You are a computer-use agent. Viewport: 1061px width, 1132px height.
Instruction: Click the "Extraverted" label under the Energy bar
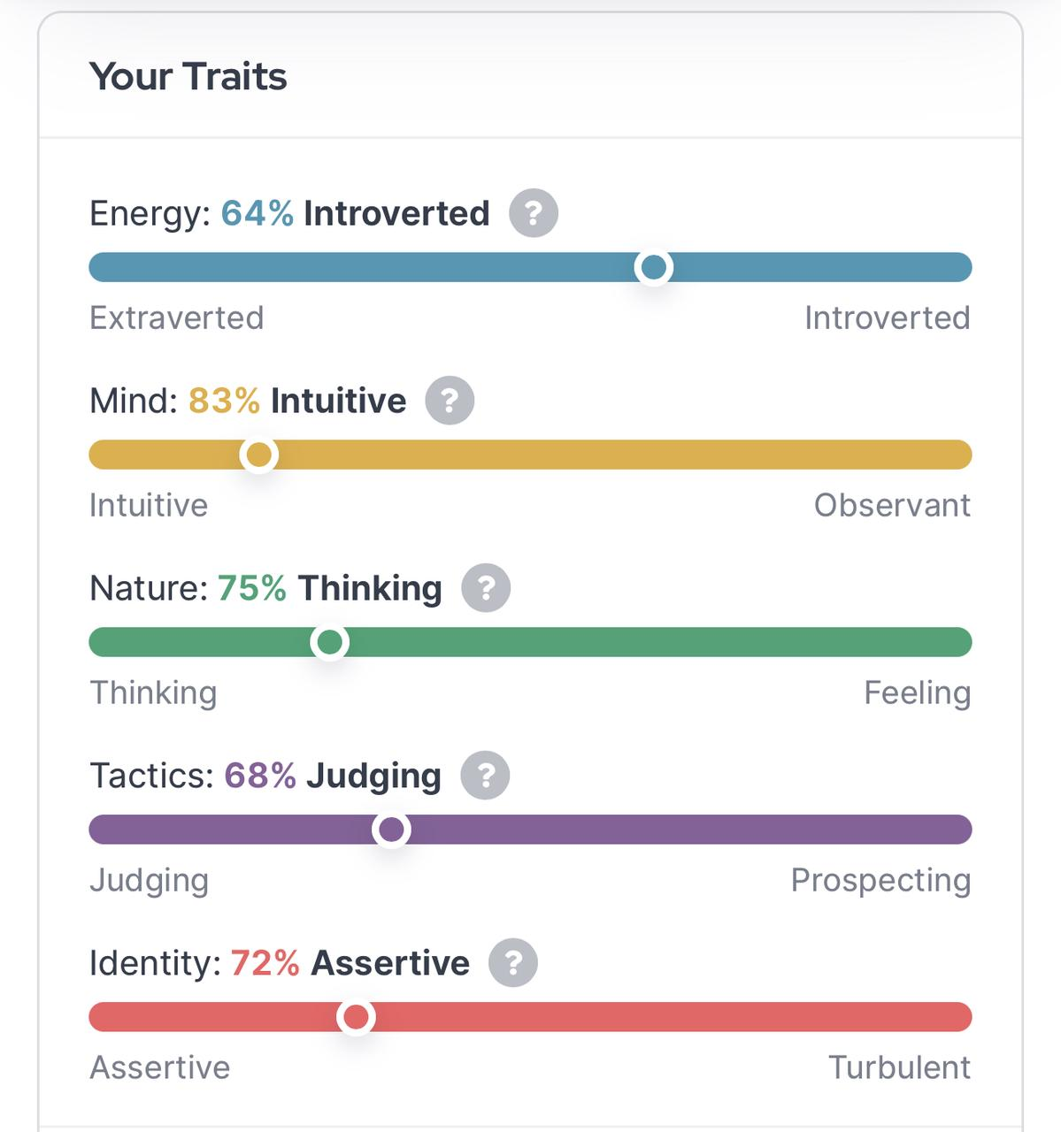[177, 317]
